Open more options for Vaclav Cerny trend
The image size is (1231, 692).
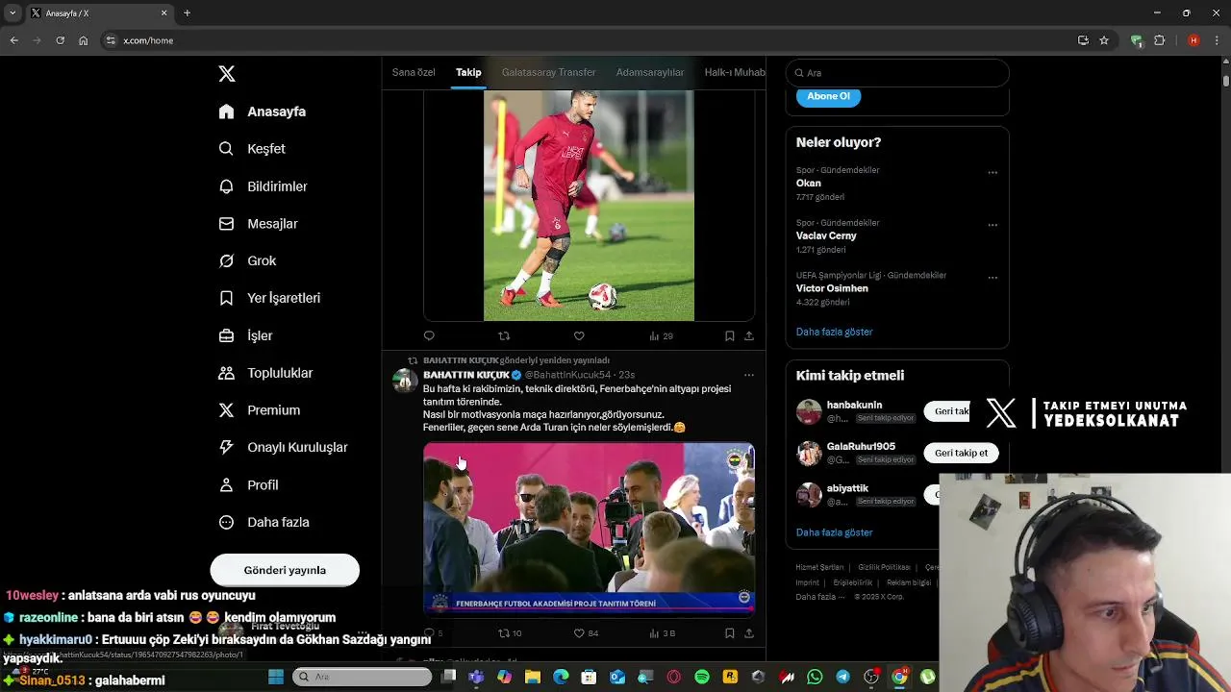click(992, 225)
